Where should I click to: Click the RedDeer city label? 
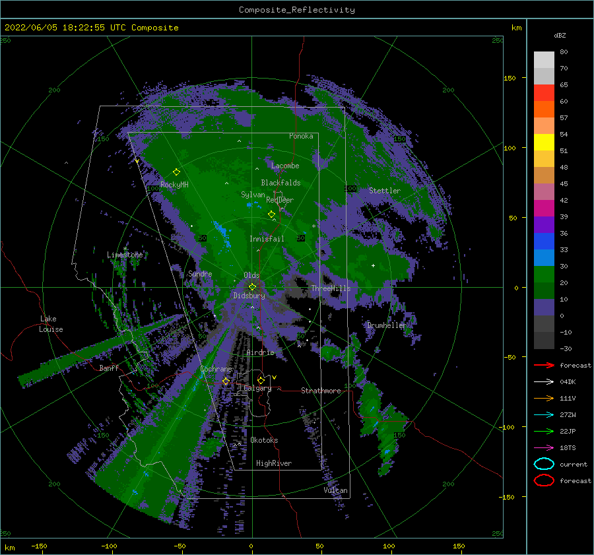[280, 200]
